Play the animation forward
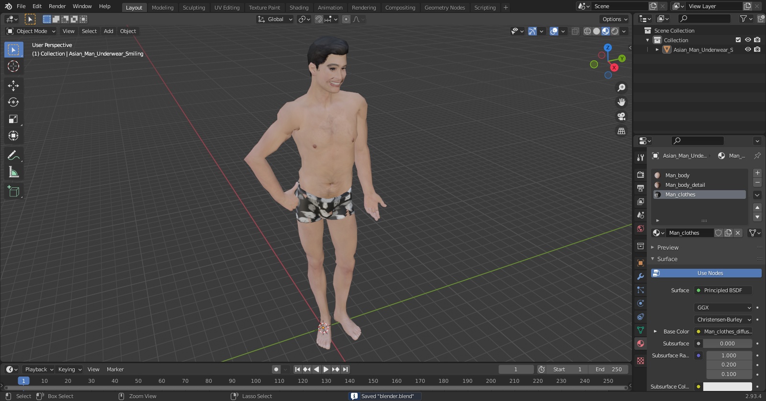766x401 pixels. tap(326, 369)
